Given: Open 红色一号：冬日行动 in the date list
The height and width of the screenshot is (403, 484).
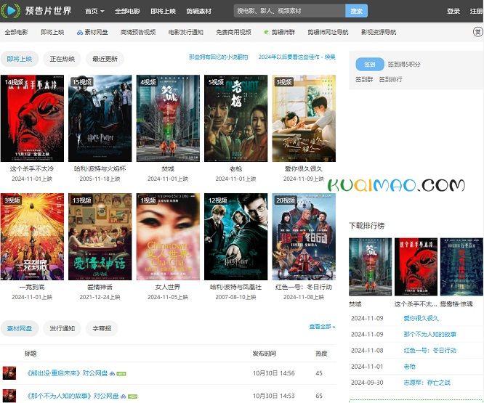Looking at the screenshot, I should (x=429, y=350).
